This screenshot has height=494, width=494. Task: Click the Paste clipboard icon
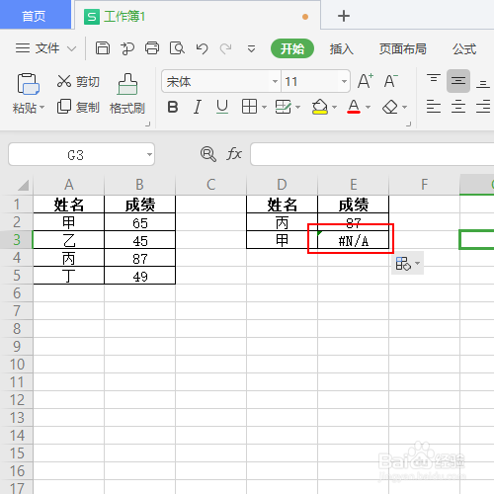(28, 84)
